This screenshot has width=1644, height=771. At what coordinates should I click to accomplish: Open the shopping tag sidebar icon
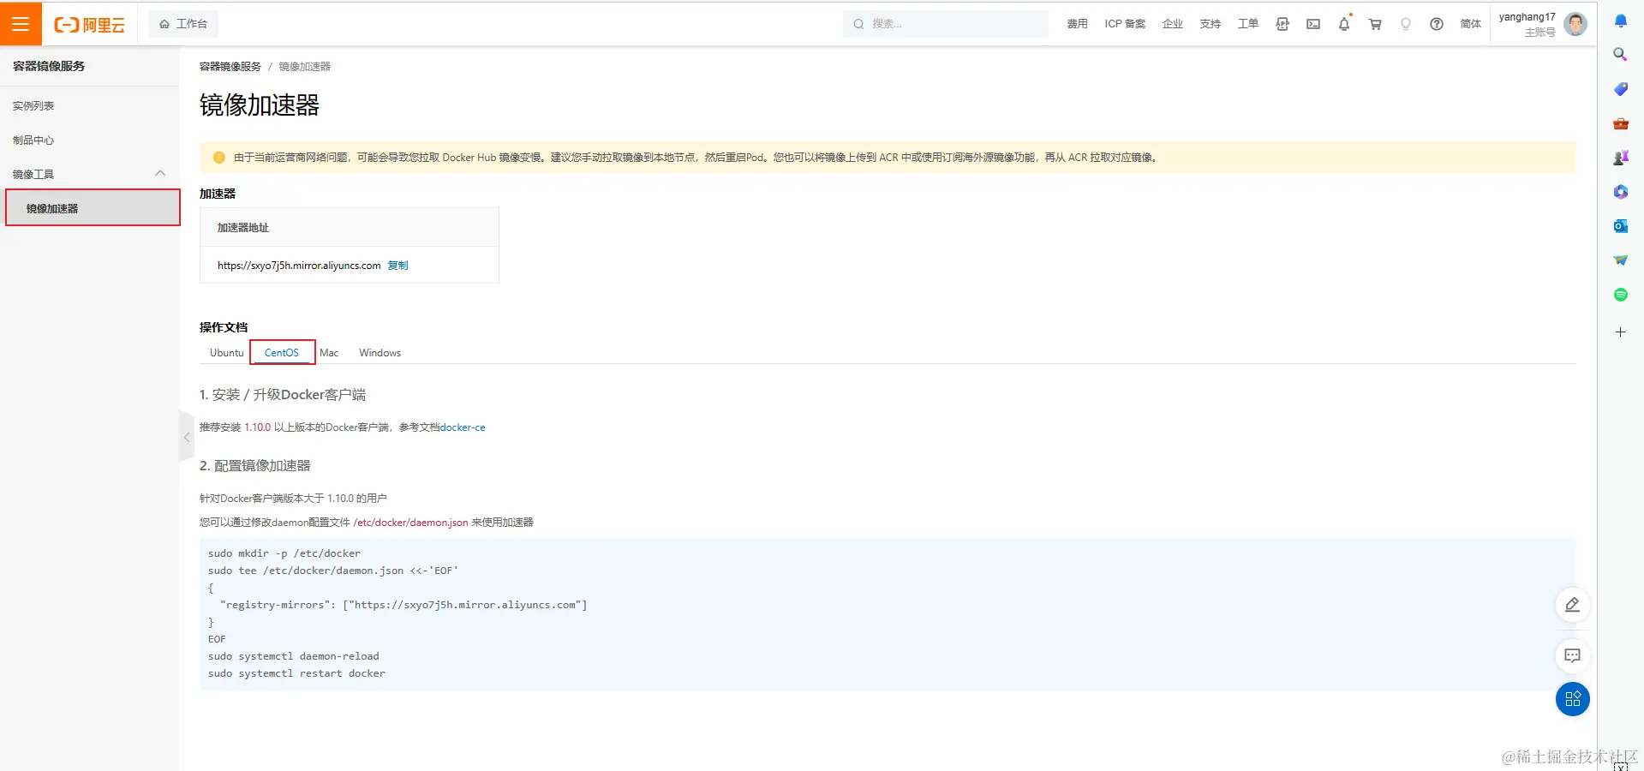pyautogui.click(x=1620, y=89)
